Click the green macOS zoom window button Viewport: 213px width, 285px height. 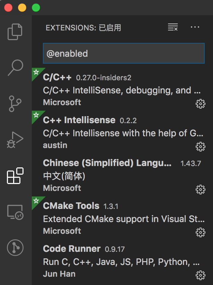point(36,8)
